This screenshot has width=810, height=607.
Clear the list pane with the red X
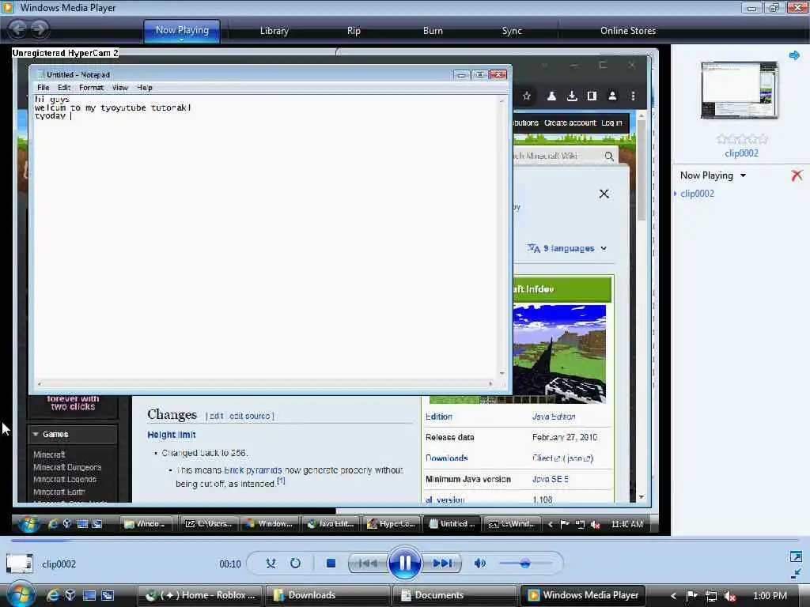(797, 175)
